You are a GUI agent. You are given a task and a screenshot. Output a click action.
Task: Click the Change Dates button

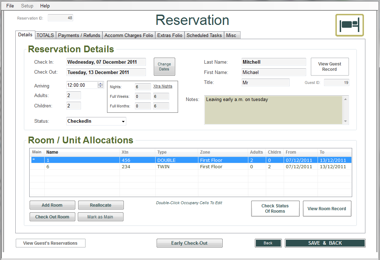[x=164, y=67]
